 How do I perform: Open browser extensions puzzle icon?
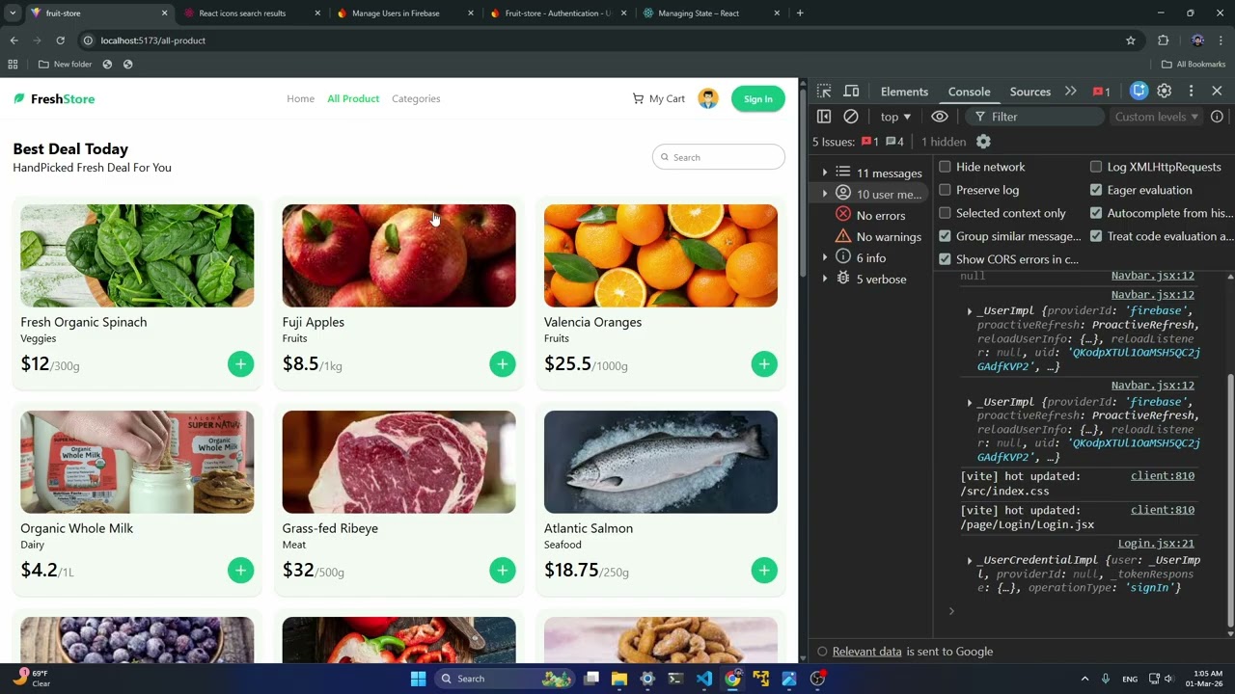(x=1163, y=40)
